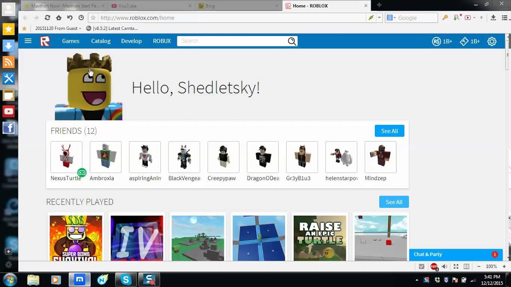Mute page sound via status bar speaker
511x287 pixels.
[444, 266]
